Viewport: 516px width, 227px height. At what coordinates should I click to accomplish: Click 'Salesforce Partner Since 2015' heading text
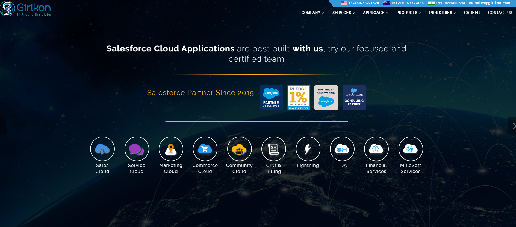click(200, 93)
